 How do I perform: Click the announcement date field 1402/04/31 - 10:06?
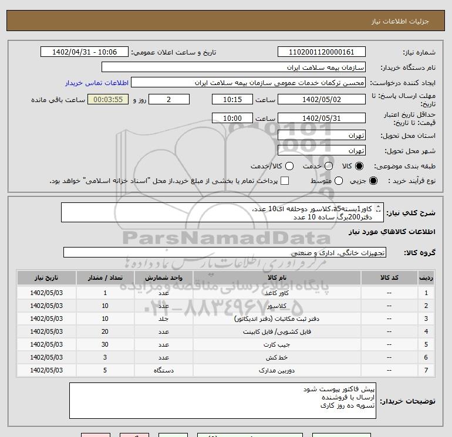coord(85,52)
